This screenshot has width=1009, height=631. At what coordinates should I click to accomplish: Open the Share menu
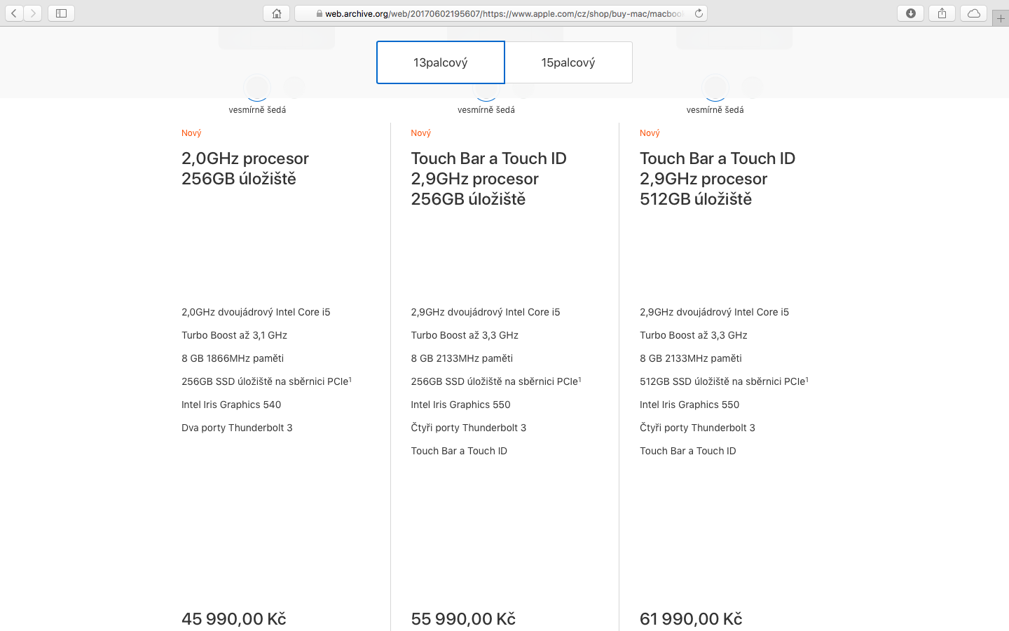(x=942, y=13)
